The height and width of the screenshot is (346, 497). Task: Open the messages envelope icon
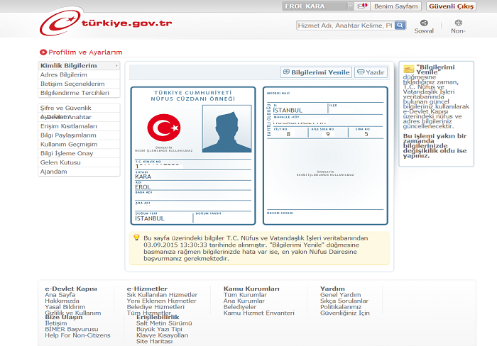click(362, 6)
